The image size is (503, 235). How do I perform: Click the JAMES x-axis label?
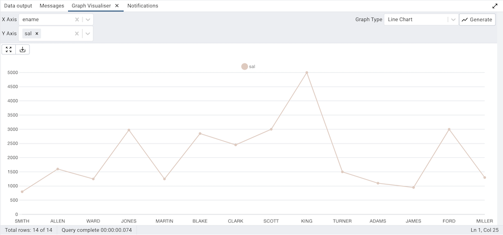click(414, 221)
